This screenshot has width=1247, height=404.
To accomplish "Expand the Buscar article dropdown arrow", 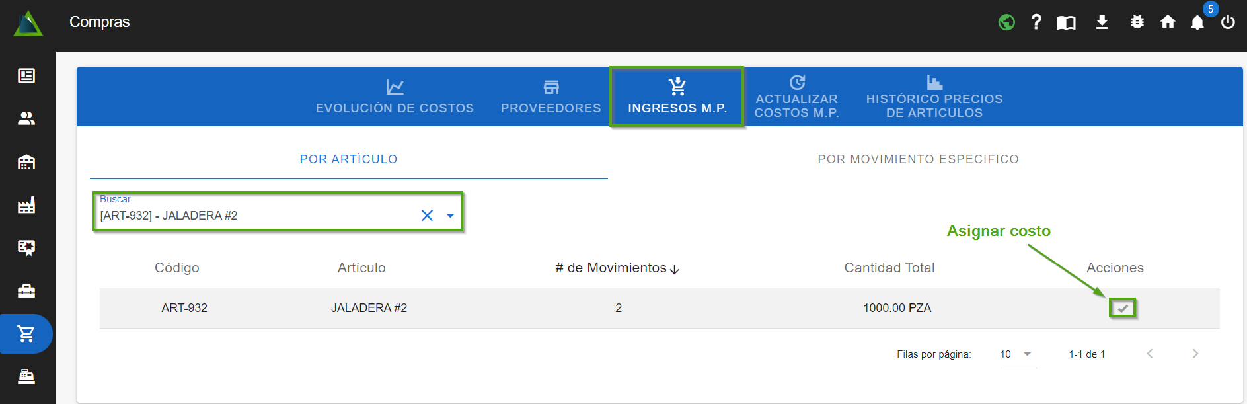I will click(x=450, y=216).
